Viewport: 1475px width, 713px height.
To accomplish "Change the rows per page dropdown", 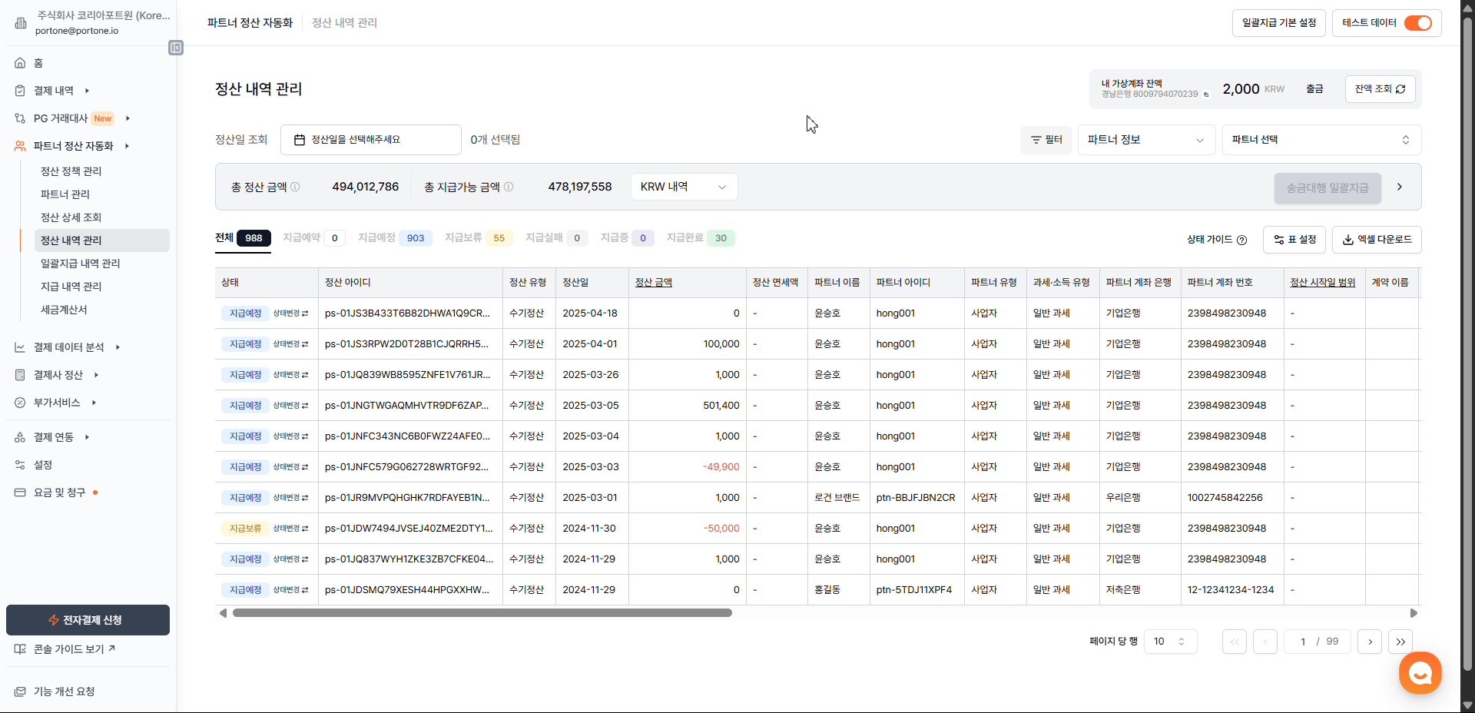I will [x=1170, y=642].
